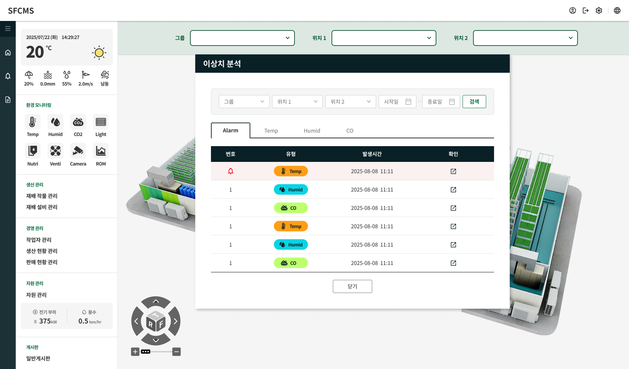Click the 시작일 start date field

[397, 102]
